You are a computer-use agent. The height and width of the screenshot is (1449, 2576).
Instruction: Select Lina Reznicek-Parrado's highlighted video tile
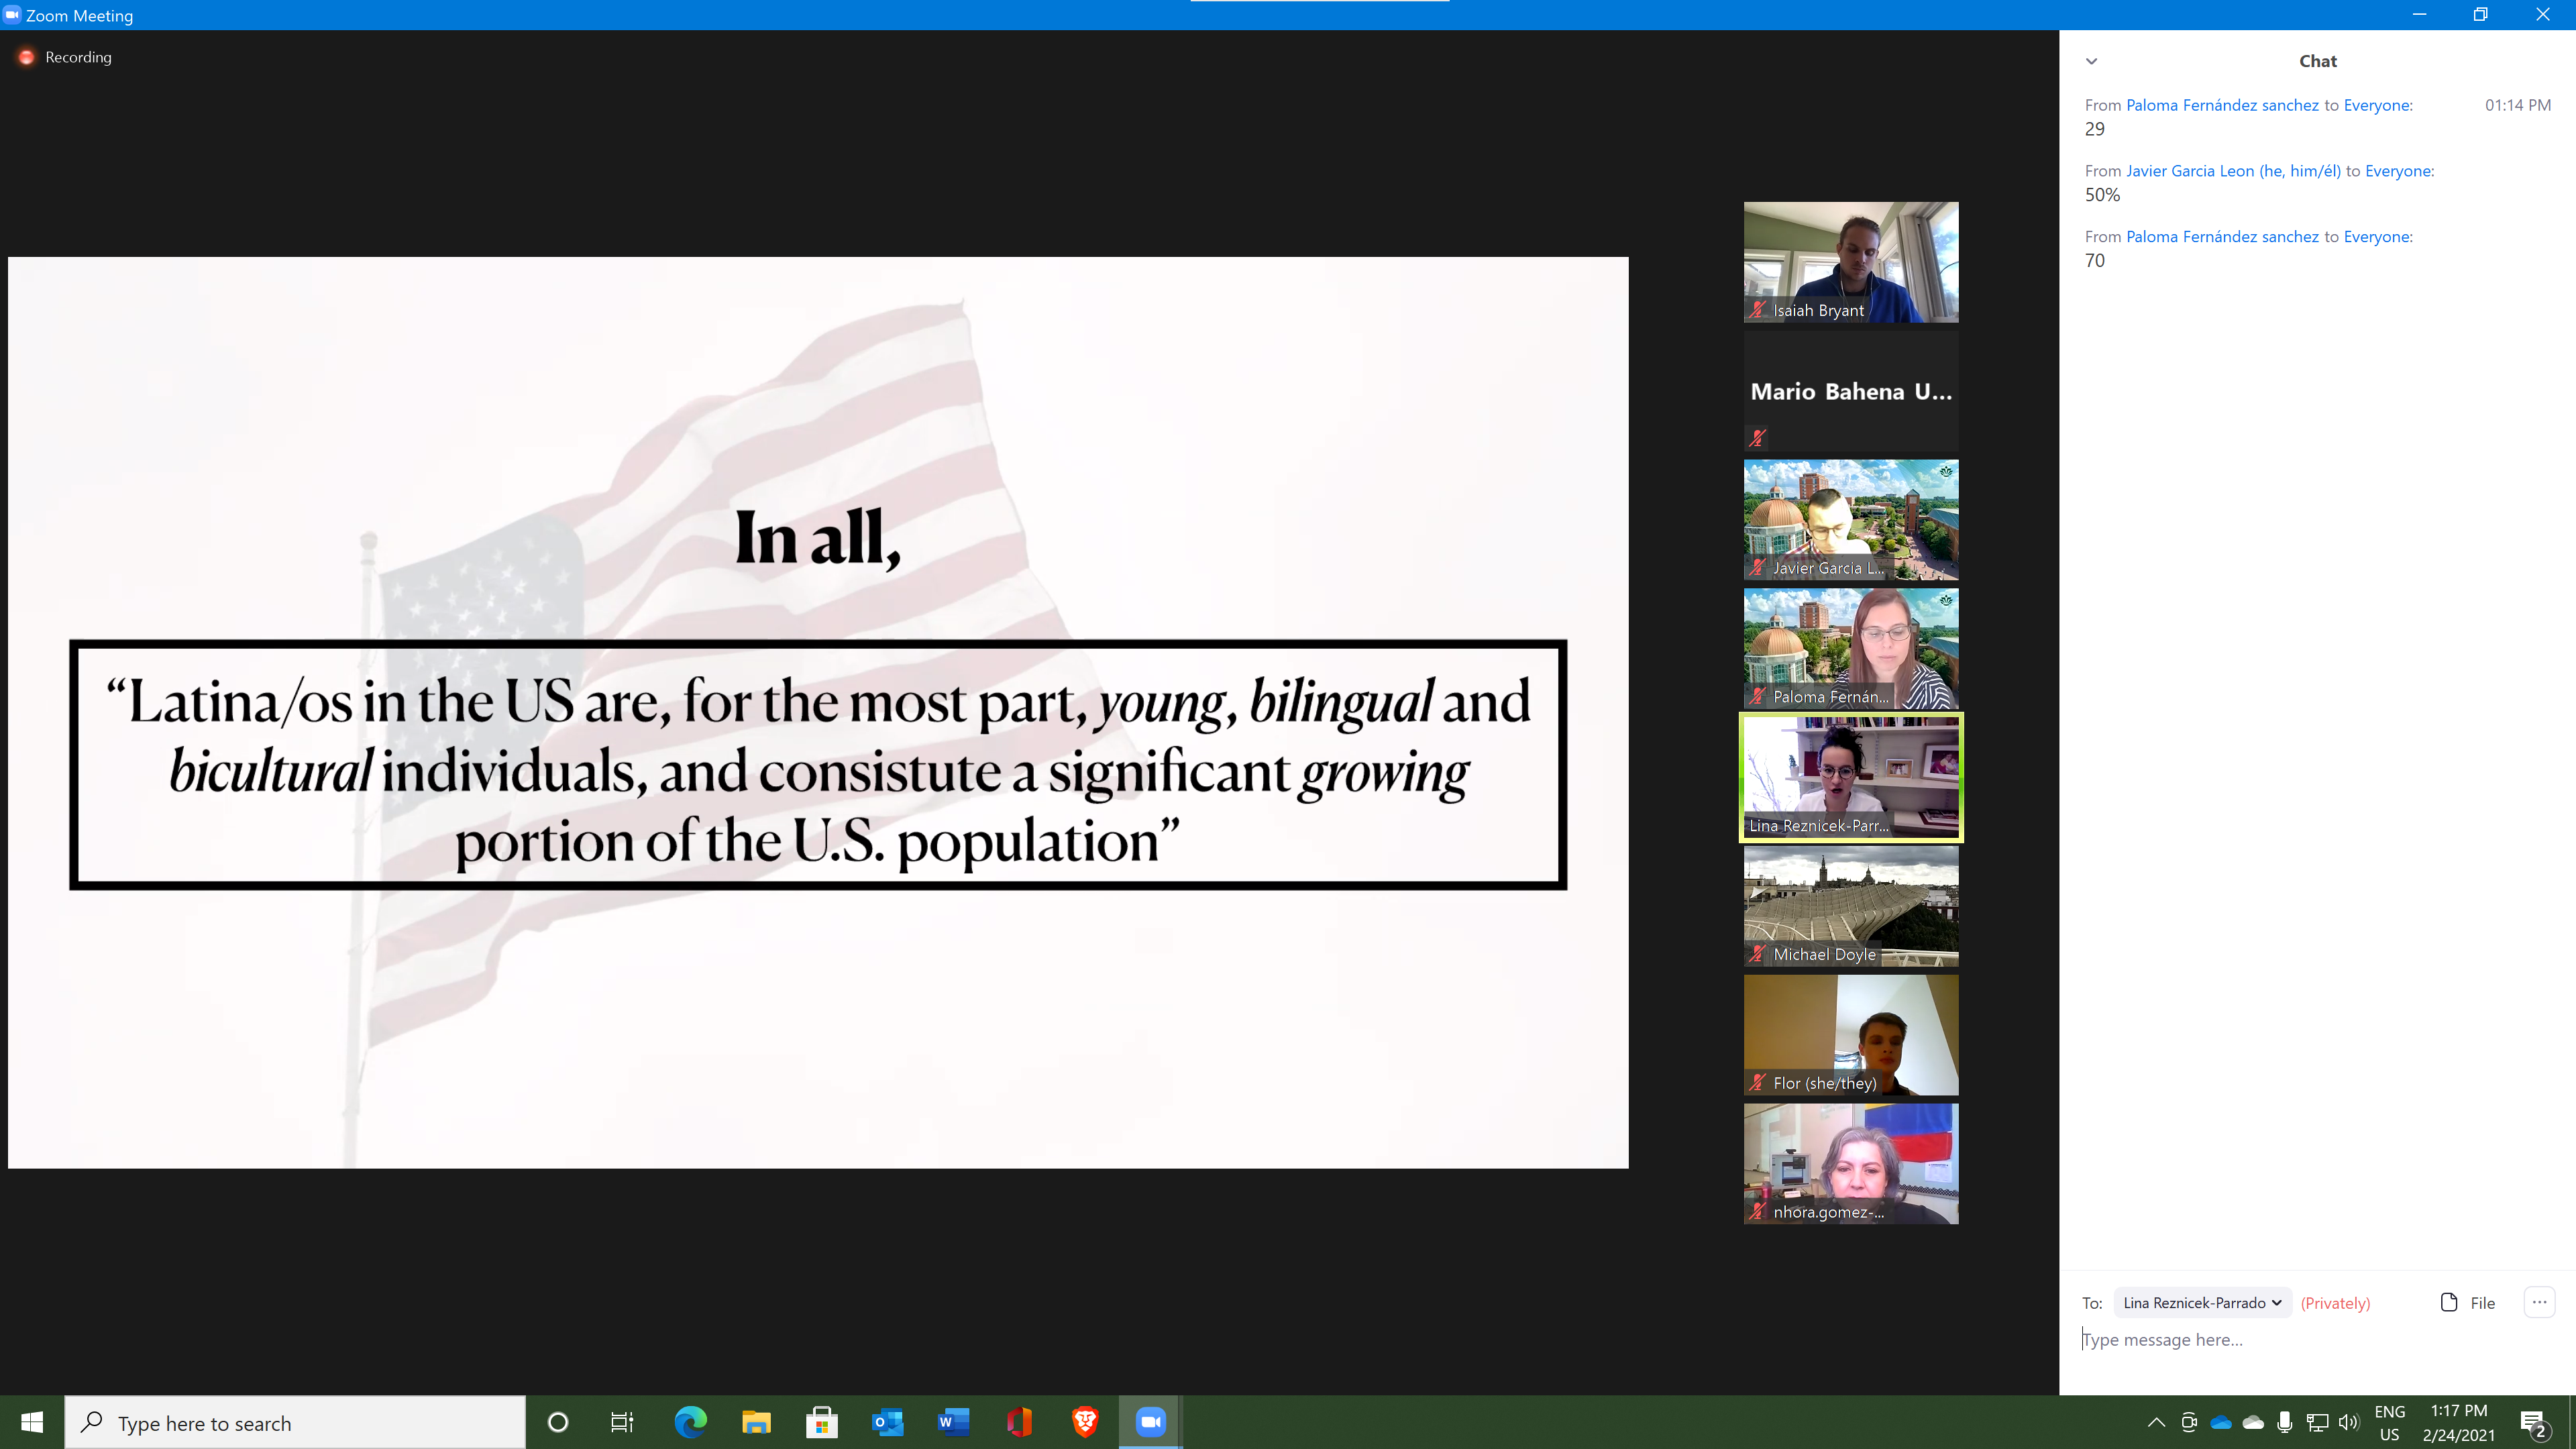1850,777
